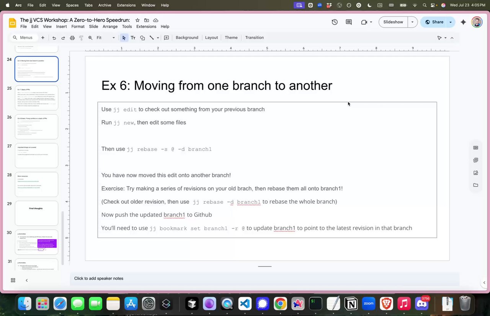
Task: Select slide 27 thumbnail
Action: click(36, 156)
